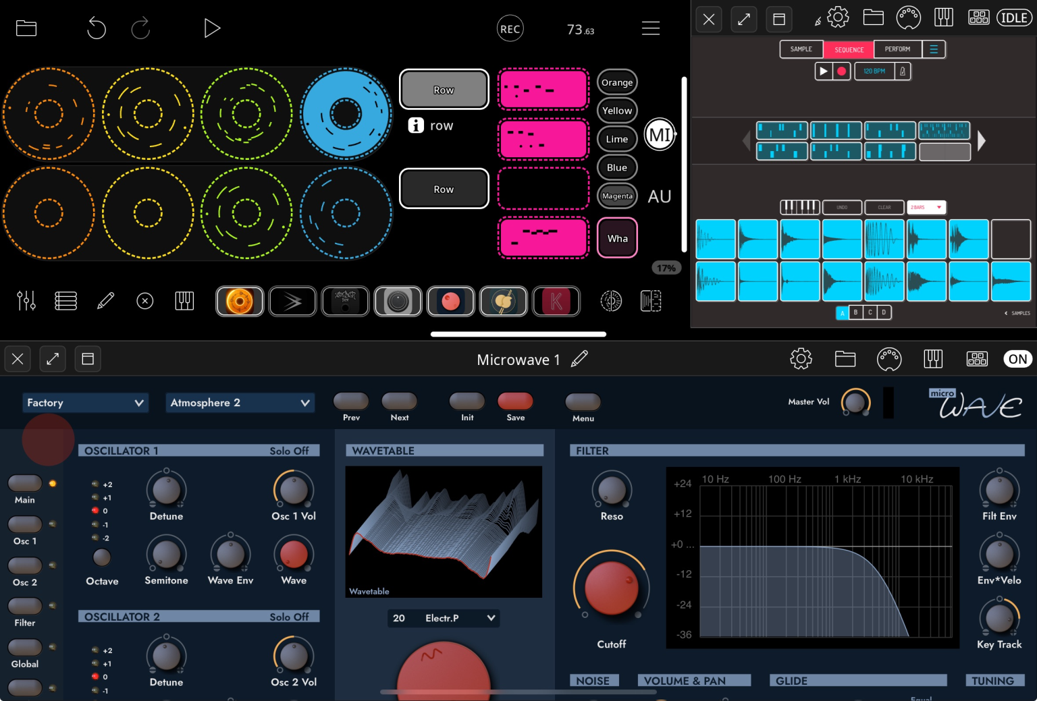The image size is (1037, 701).
Task: Toggle the Wha pad color button
Action: [616, 237]
